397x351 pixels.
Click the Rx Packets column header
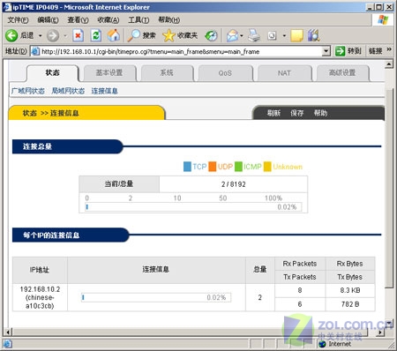pyautogui.click(x=300, y=264)
